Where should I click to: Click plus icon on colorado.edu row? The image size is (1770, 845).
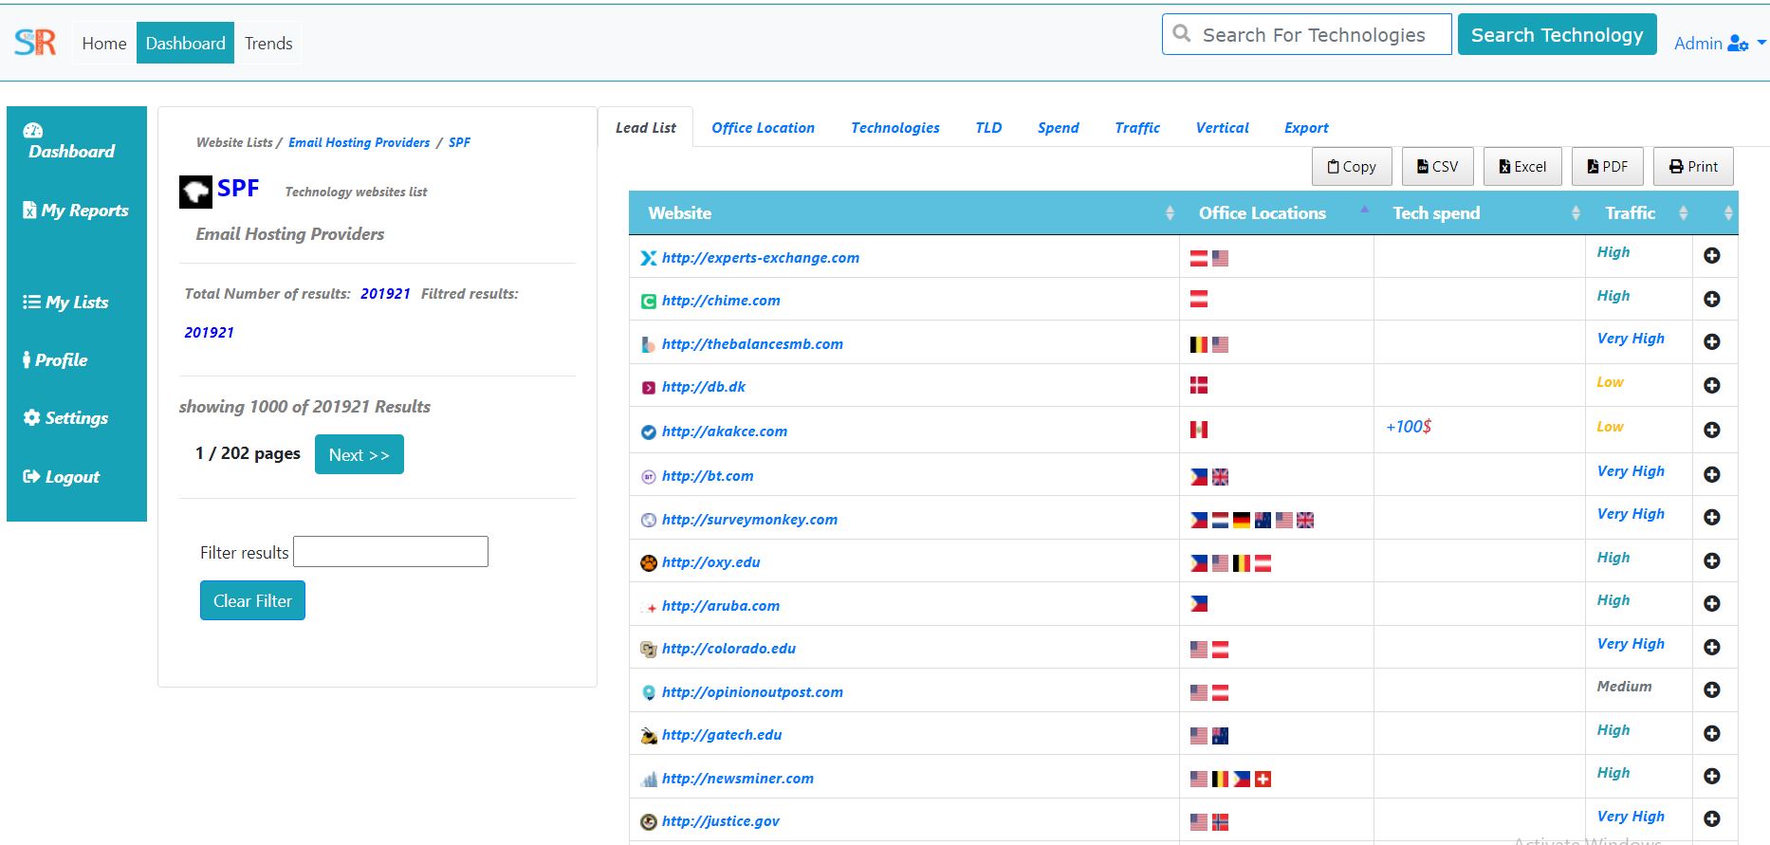coord(1712,647)
